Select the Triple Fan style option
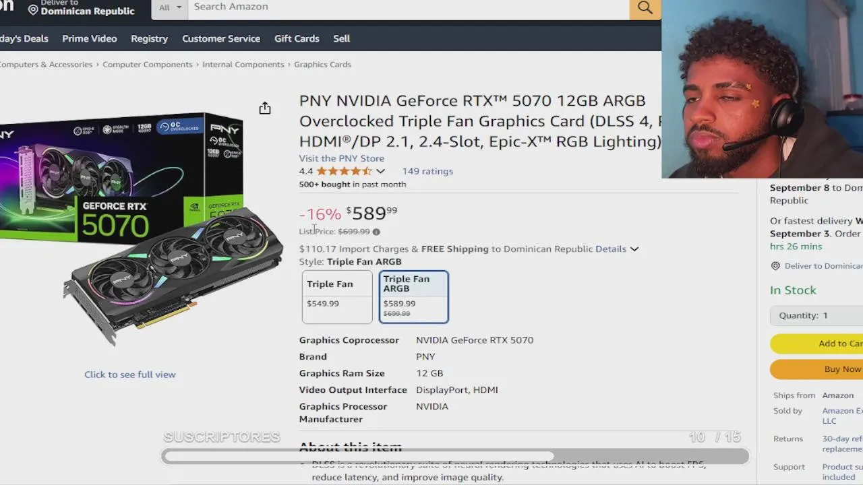The width and height of the screenshot is (863, 485). coord(337,297)
